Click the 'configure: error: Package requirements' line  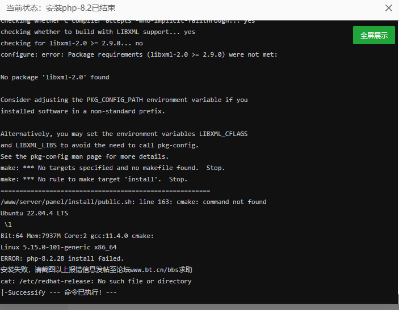click(x=138, y=54)
